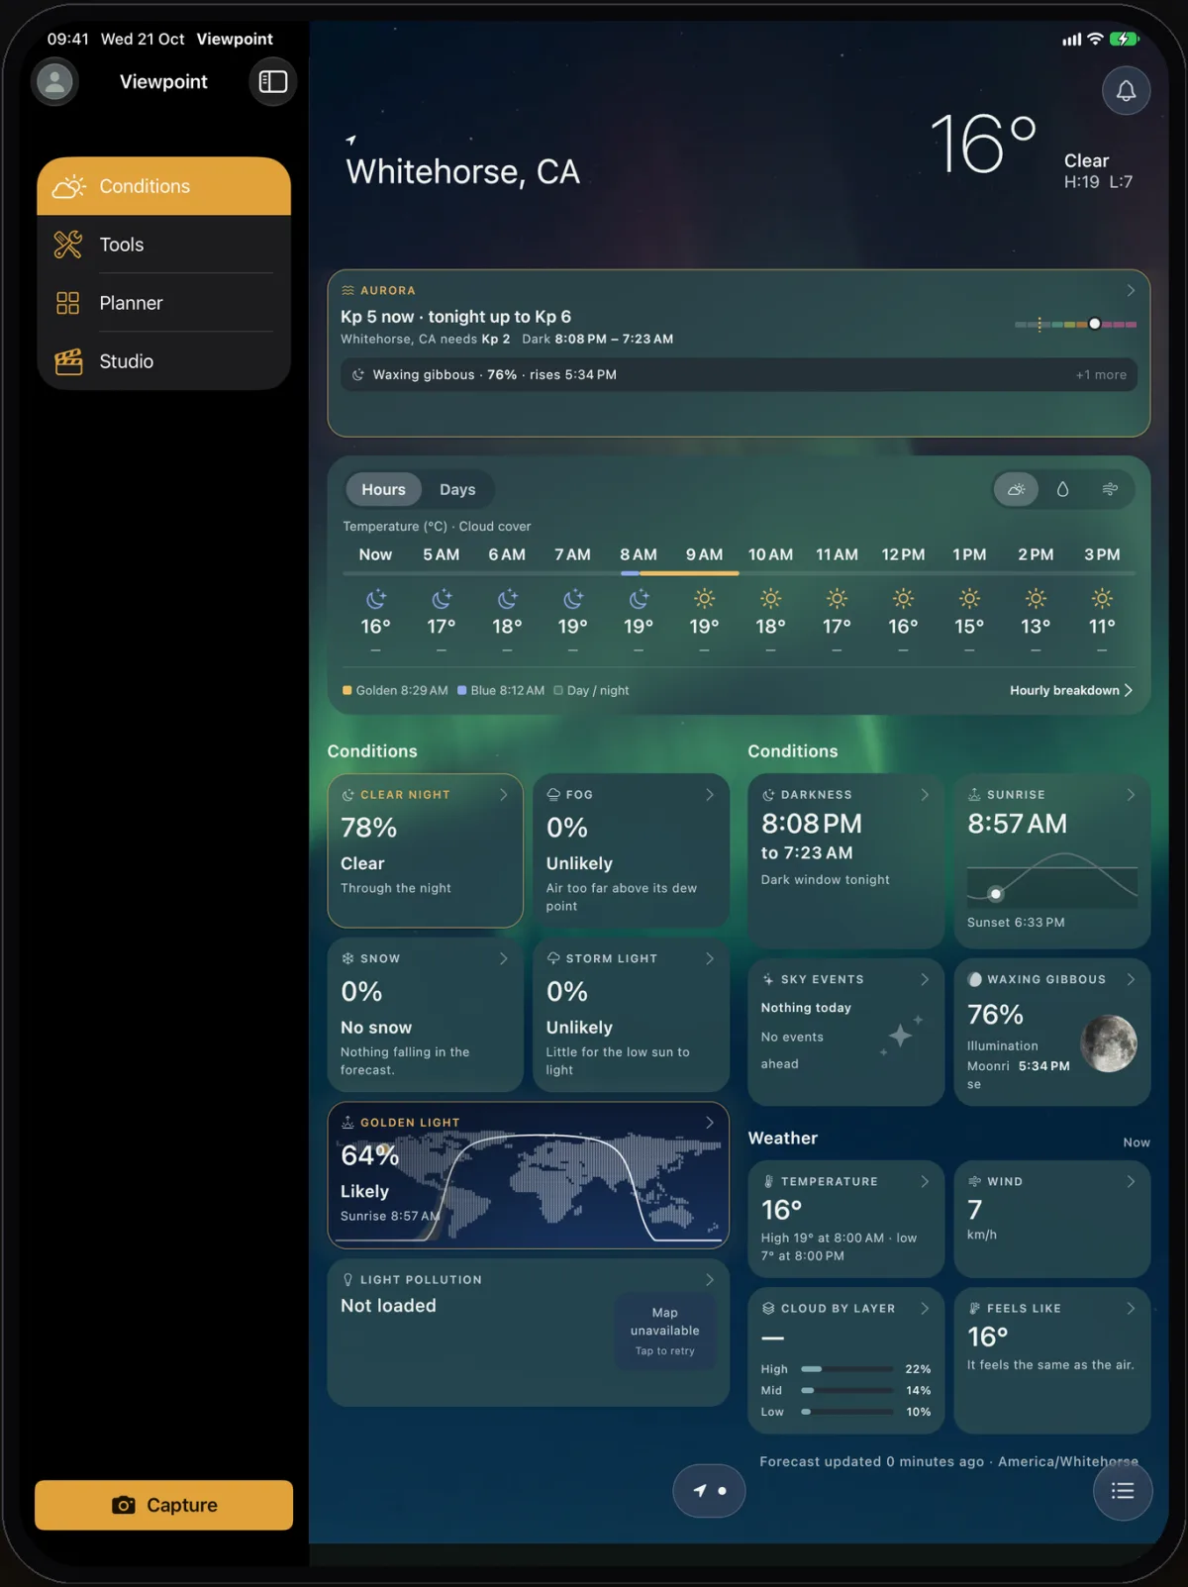Expand the Fog card chevron
The image size is (1188, 1587).
tap(710, 794)
